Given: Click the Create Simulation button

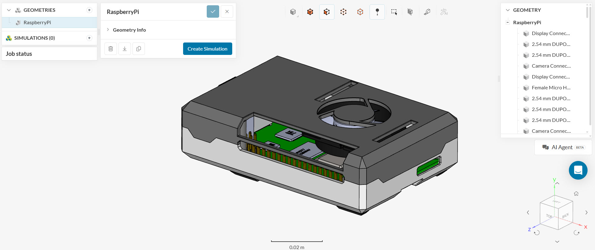Looking at the screenshot, I should click(x=207, y=49).
